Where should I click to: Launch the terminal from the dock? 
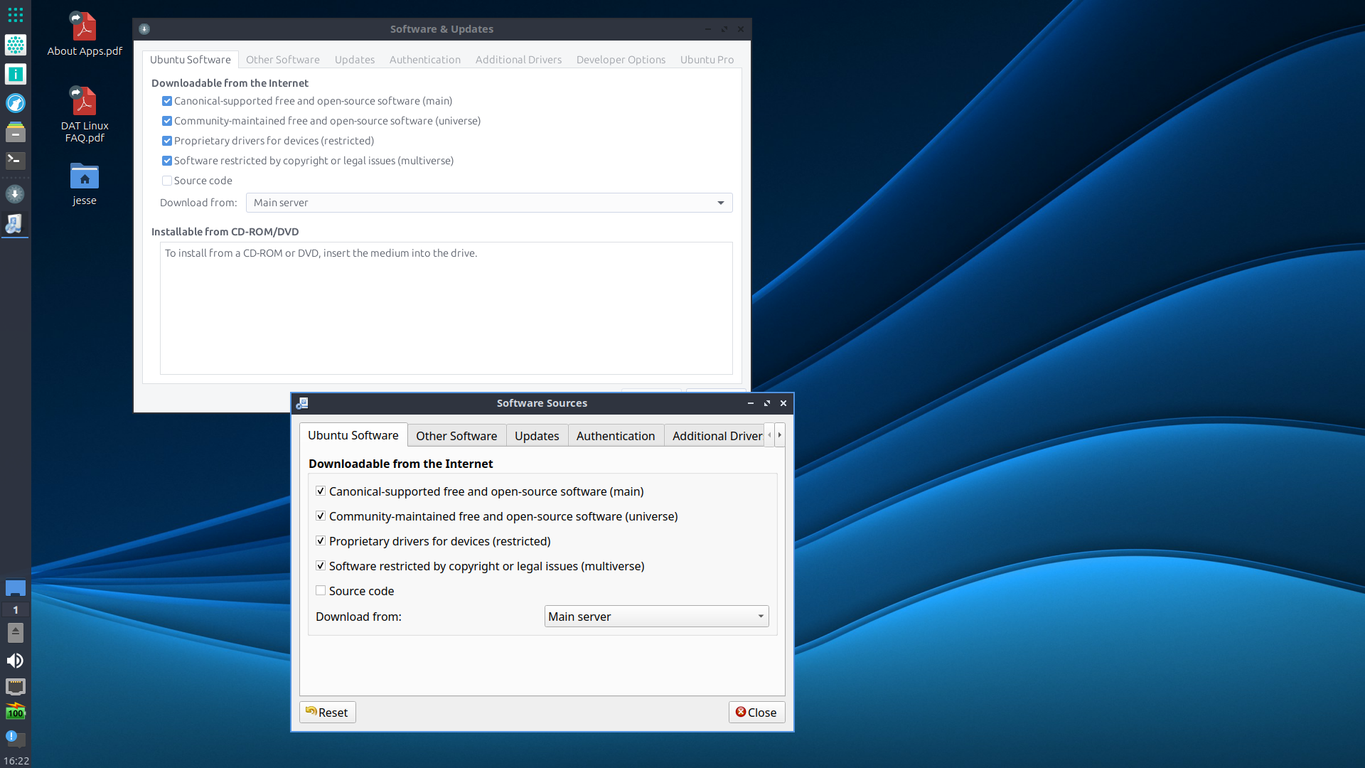[x=15, y=161]
